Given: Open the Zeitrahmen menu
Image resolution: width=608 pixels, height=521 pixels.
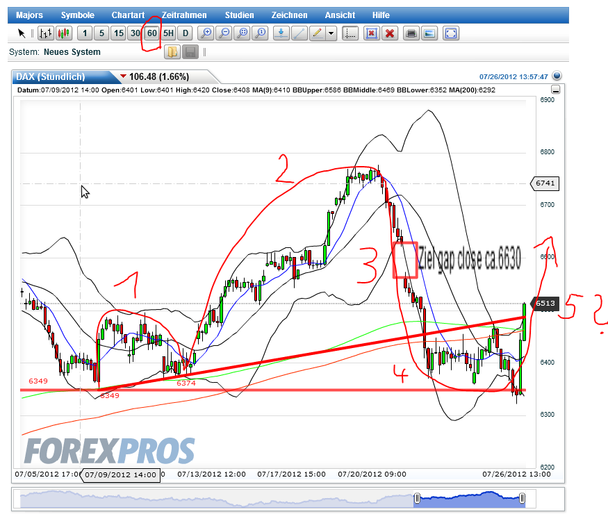Looking at the screenshot, I should point(184,15).
